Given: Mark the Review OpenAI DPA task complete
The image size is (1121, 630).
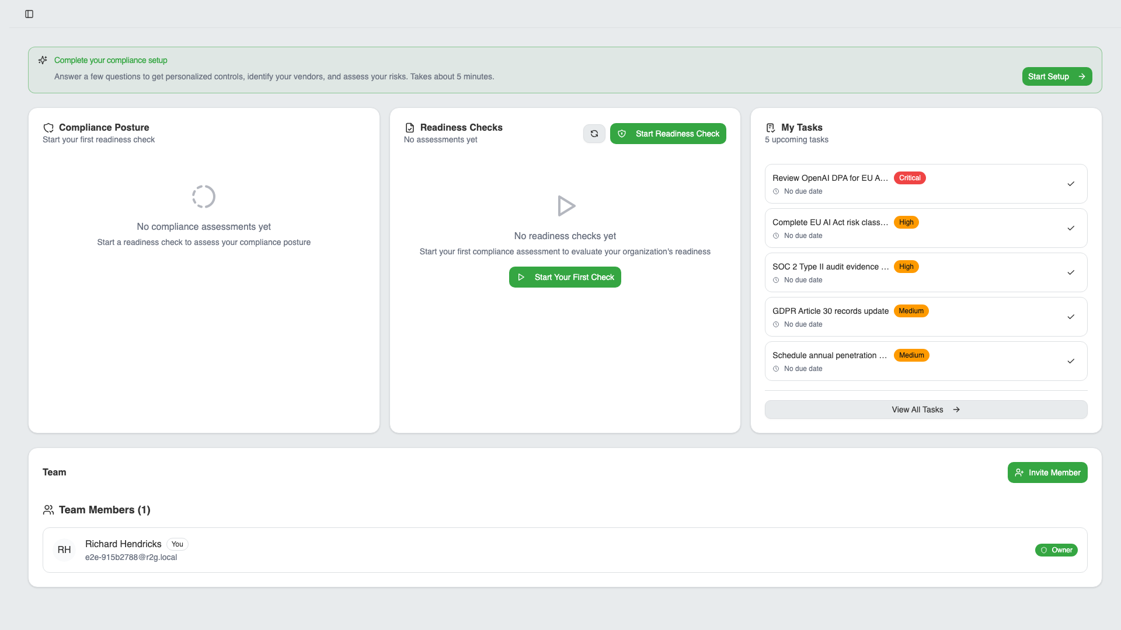Looking at the screenshot, I should coord(1071,184).
